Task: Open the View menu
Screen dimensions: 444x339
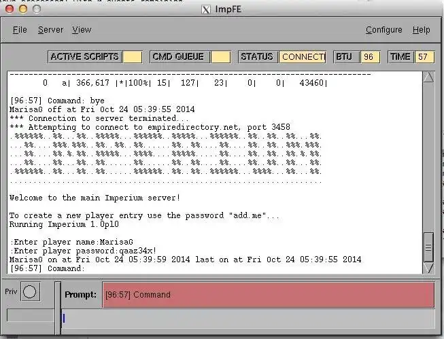Action: 82,30
